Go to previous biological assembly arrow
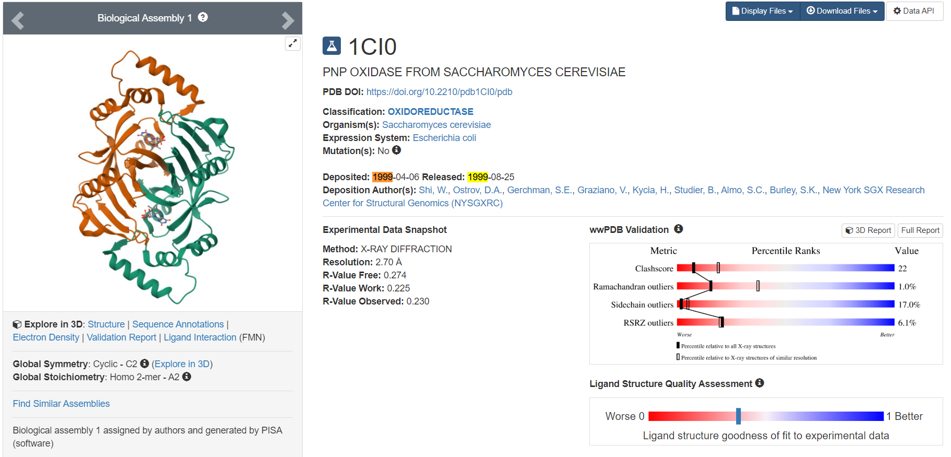 click(18, 20)
